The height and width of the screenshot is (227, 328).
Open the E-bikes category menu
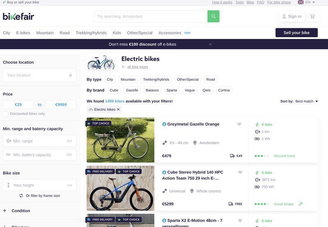point(23,33)
